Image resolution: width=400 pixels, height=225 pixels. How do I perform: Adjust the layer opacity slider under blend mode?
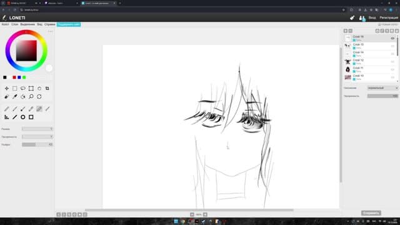382,96
